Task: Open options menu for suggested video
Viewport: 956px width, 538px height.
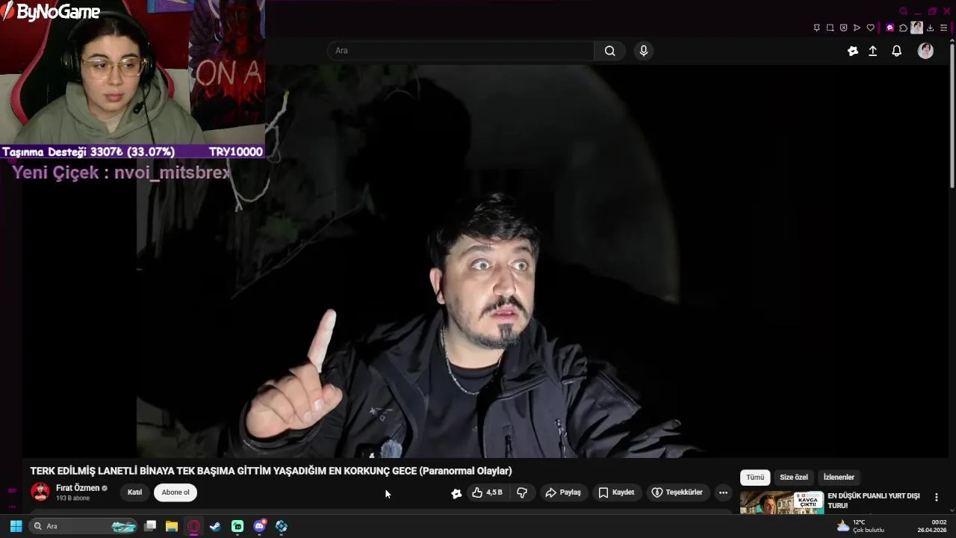Action: (x=936, y=497)
